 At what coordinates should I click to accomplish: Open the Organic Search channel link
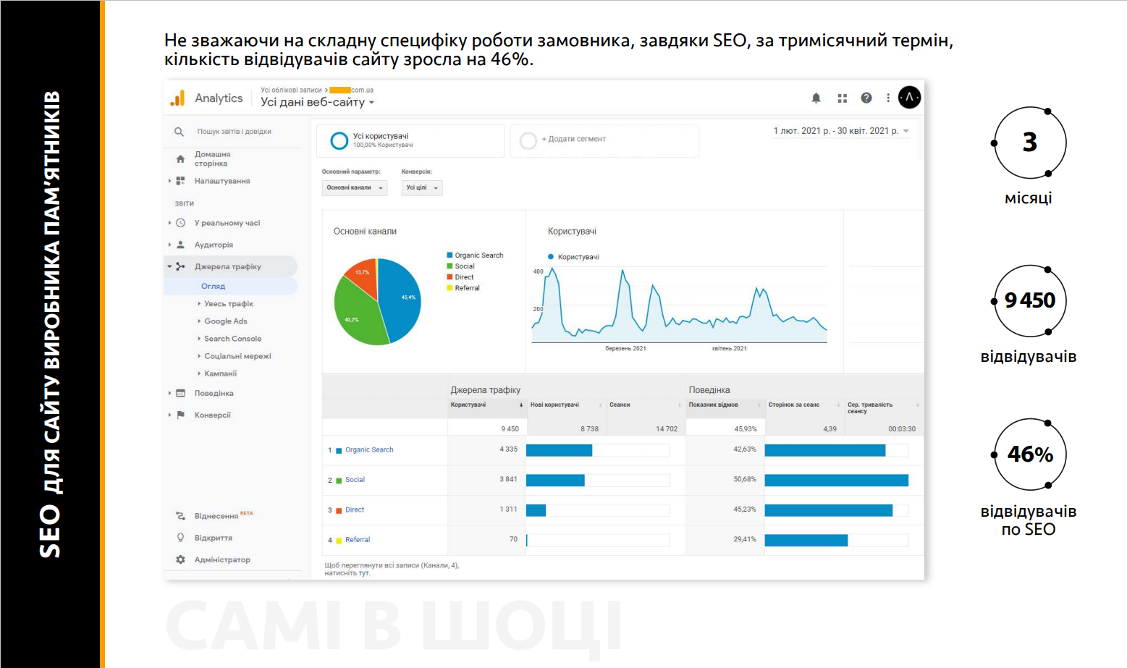point(369,450)
